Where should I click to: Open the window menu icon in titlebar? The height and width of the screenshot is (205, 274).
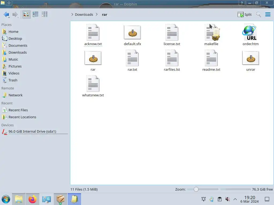(x=3, y=3)
